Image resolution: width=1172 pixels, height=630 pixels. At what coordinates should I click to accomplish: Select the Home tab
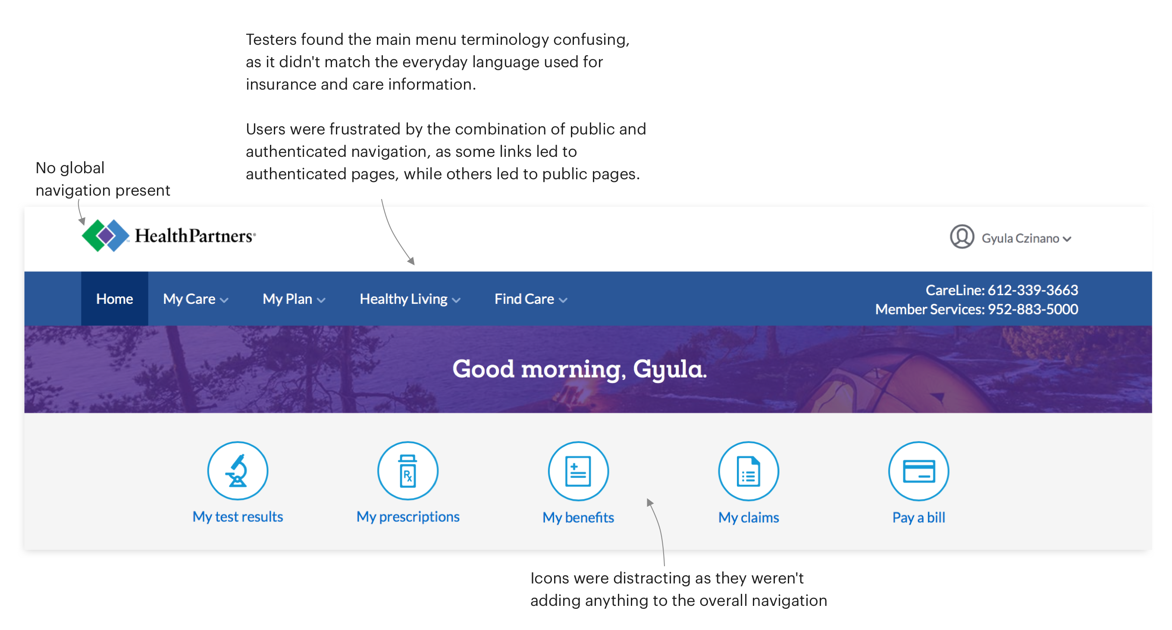point(114,299)
